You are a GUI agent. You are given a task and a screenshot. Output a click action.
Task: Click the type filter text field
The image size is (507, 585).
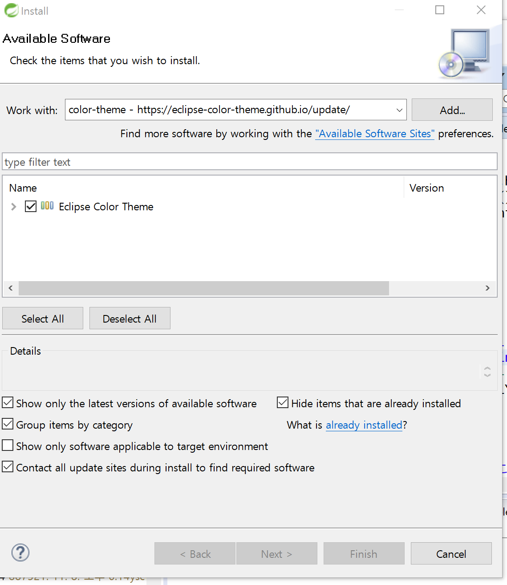(x=250, y=162)
